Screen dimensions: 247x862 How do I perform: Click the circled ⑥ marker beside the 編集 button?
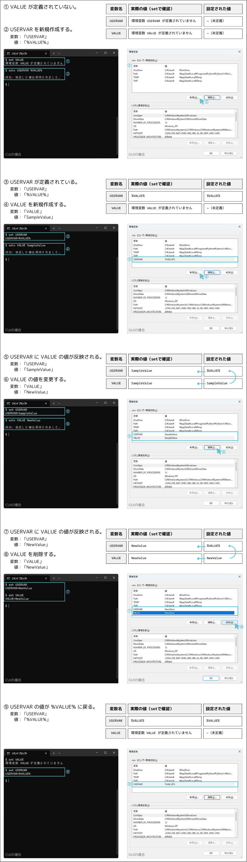point(223,452)
